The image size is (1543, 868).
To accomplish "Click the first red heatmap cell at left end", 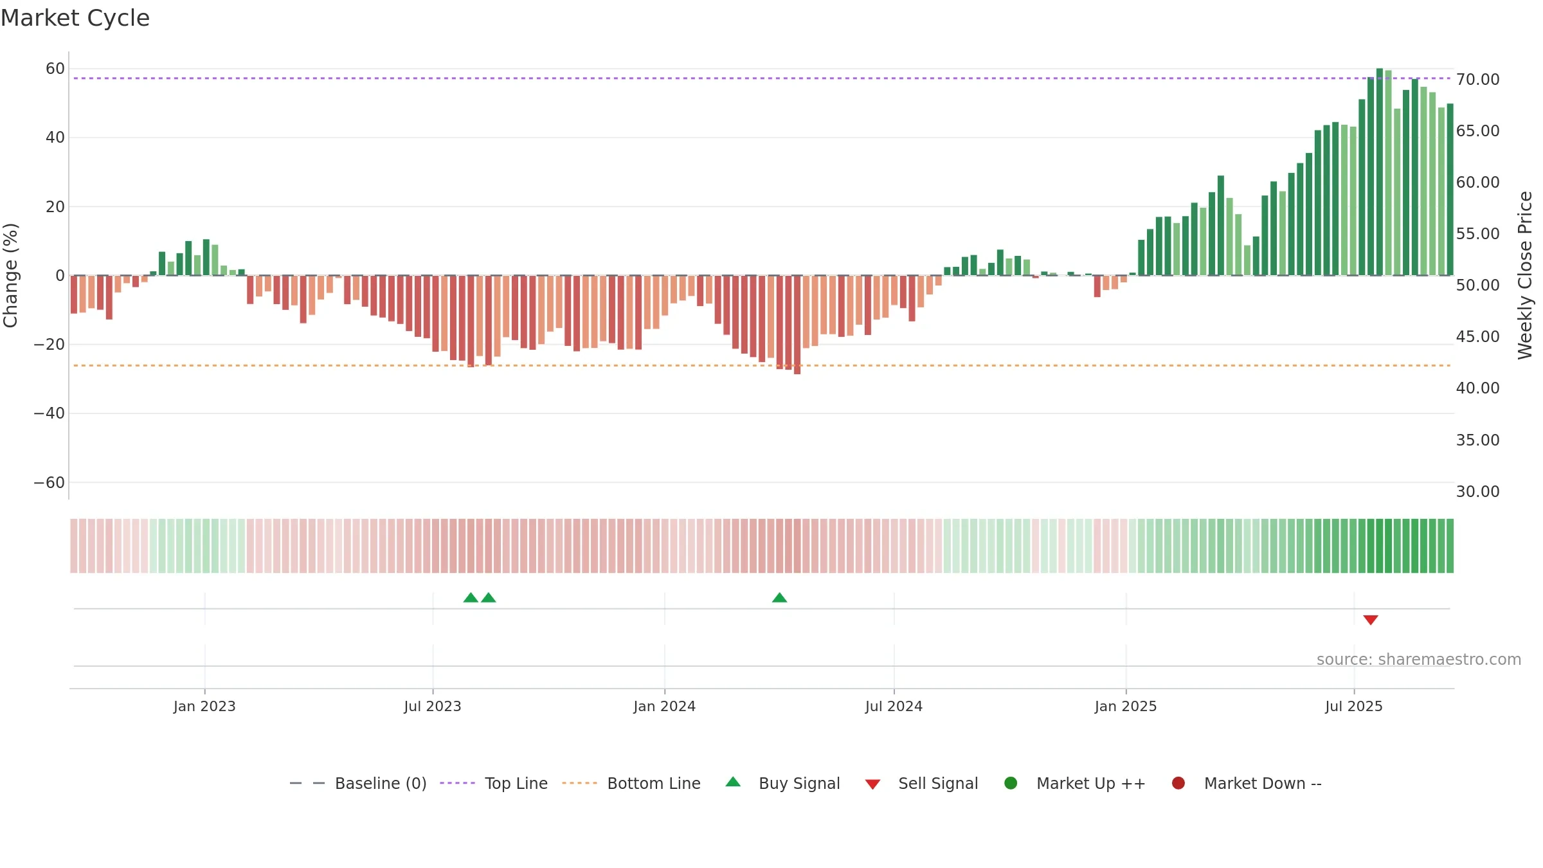I will (x=74, y=546).
